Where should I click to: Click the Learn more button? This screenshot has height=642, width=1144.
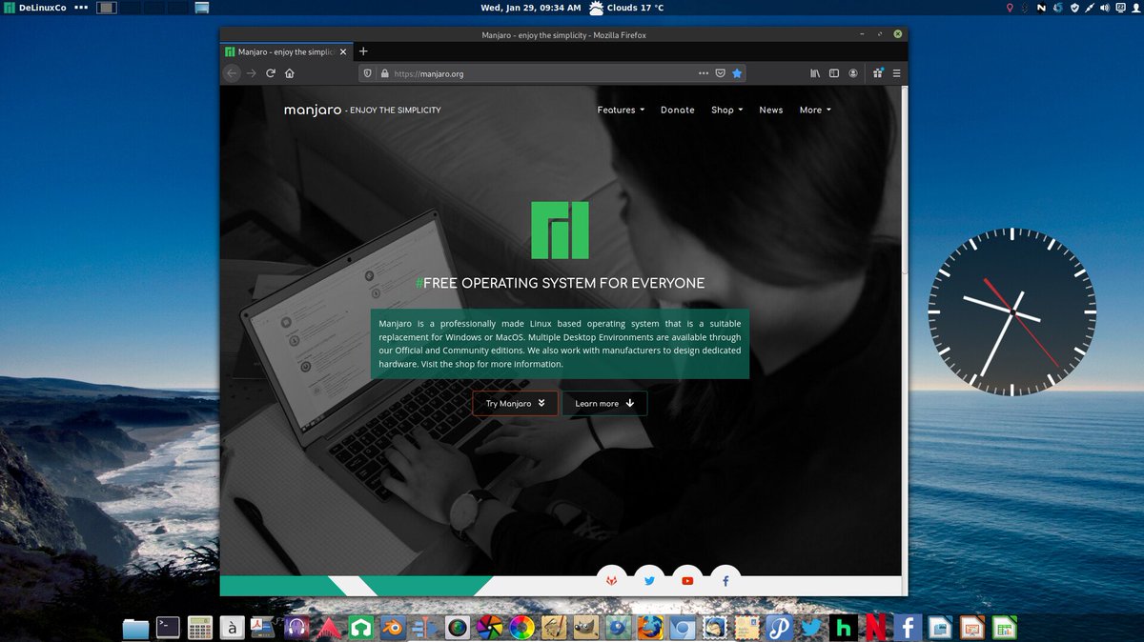tap(604, 403)
